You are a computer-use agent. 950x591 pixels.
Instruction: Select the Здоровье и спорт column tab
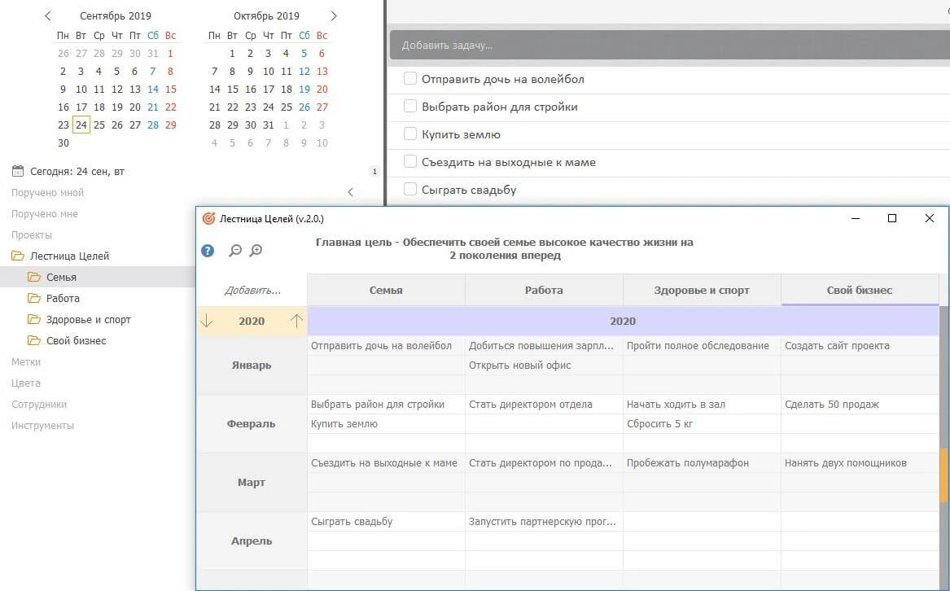coord(702,290)
